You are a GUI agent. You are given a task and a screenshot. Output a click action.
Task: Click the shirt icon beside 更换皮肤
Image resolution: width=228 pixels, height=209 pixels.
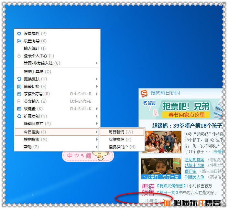point(19,79)
